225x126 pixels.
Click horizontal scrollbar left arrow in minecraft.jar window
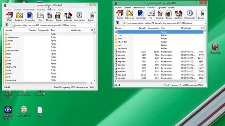(5, 83)
